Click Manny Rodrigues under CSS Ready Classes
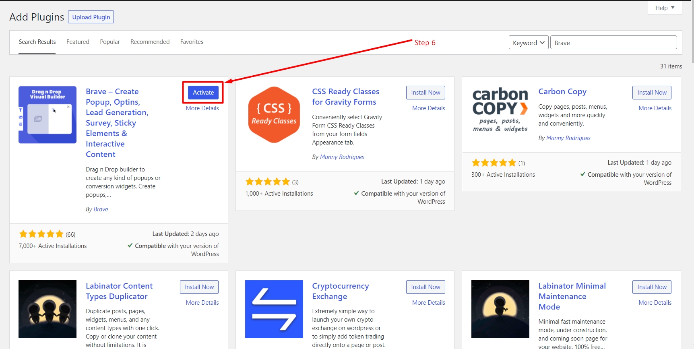 coord(342,157)
